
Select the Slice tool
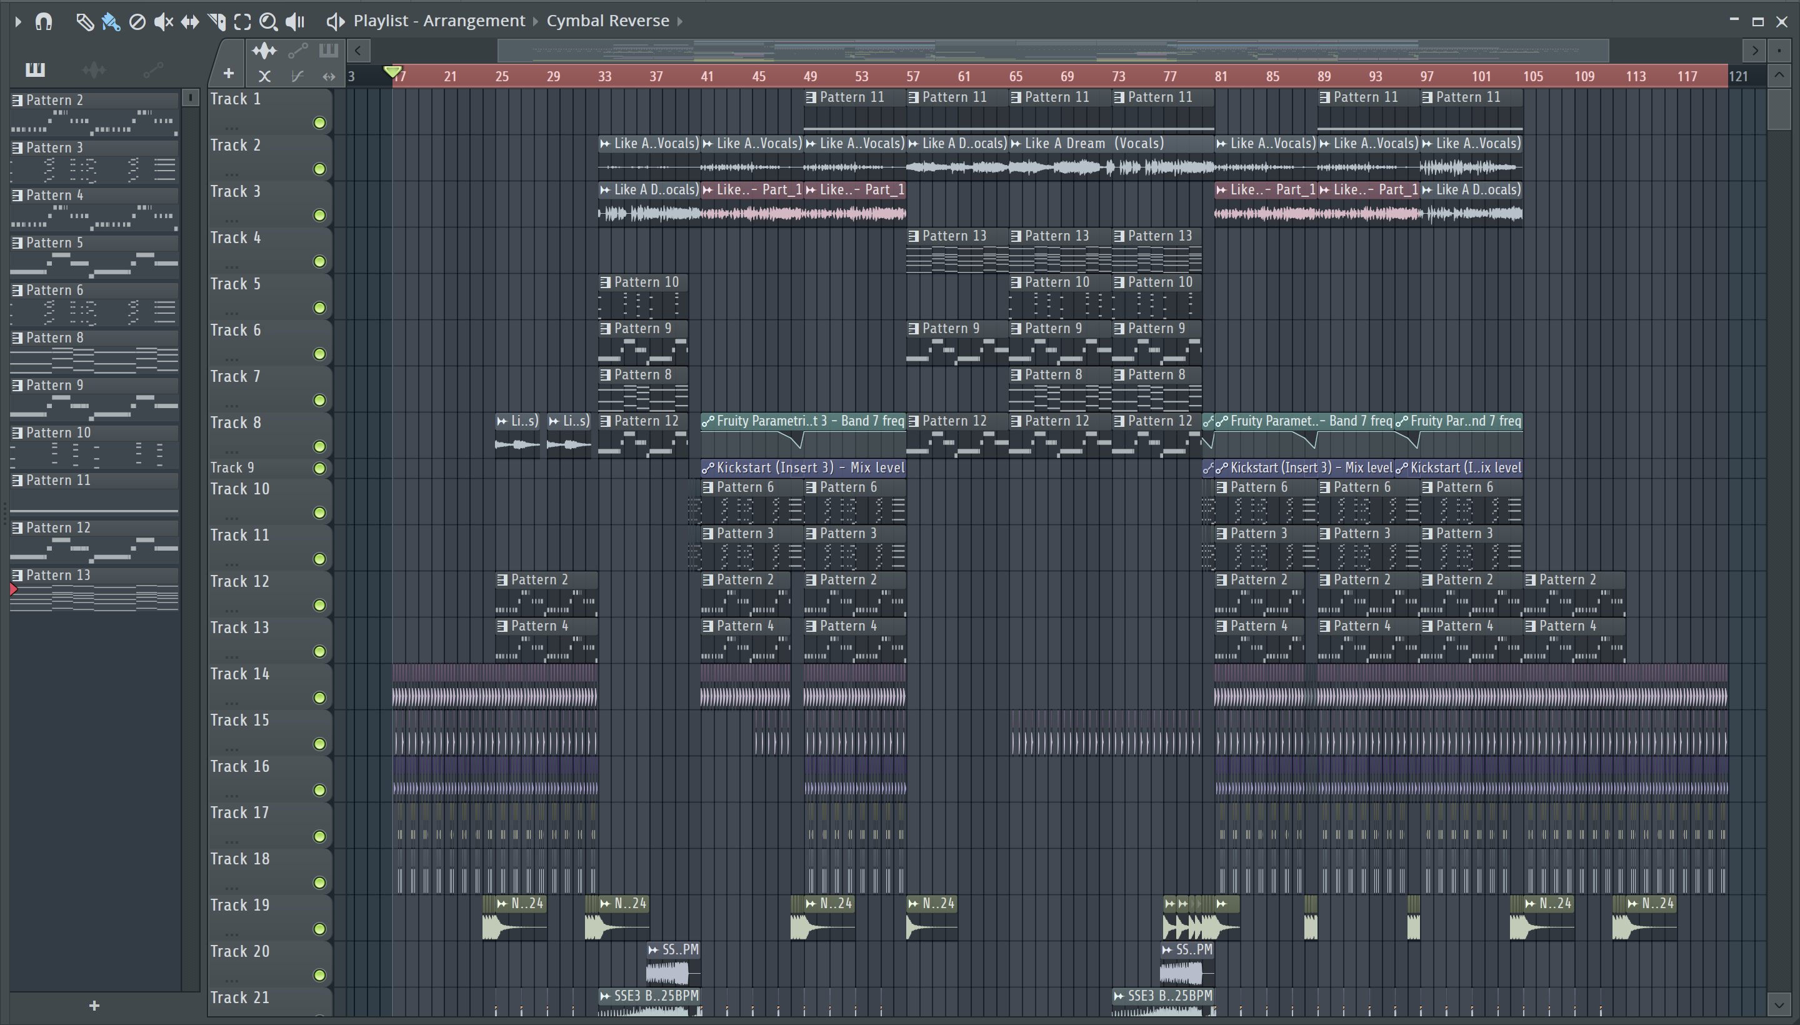click(x=217, y=21)
